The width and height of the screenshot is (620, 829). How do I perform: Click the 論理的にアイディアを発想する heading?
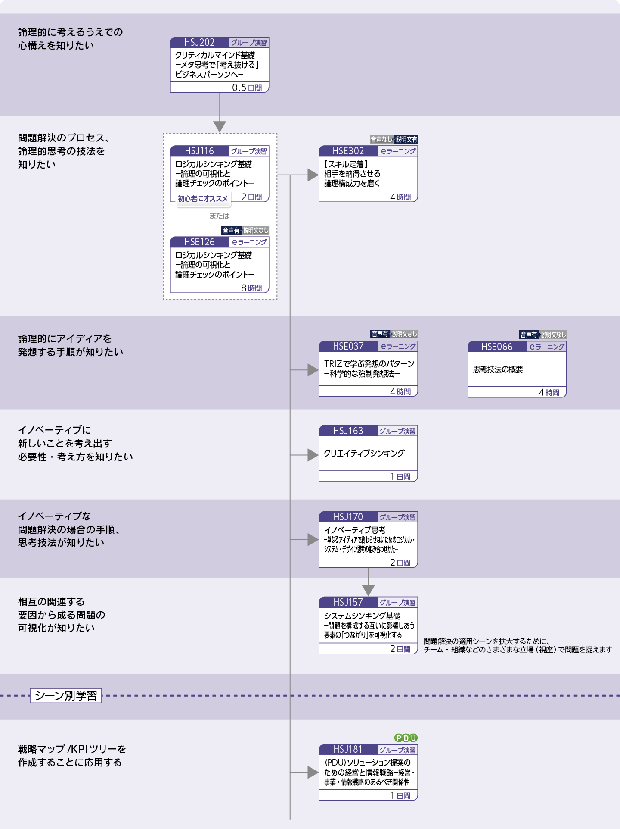tap(71, 345)
